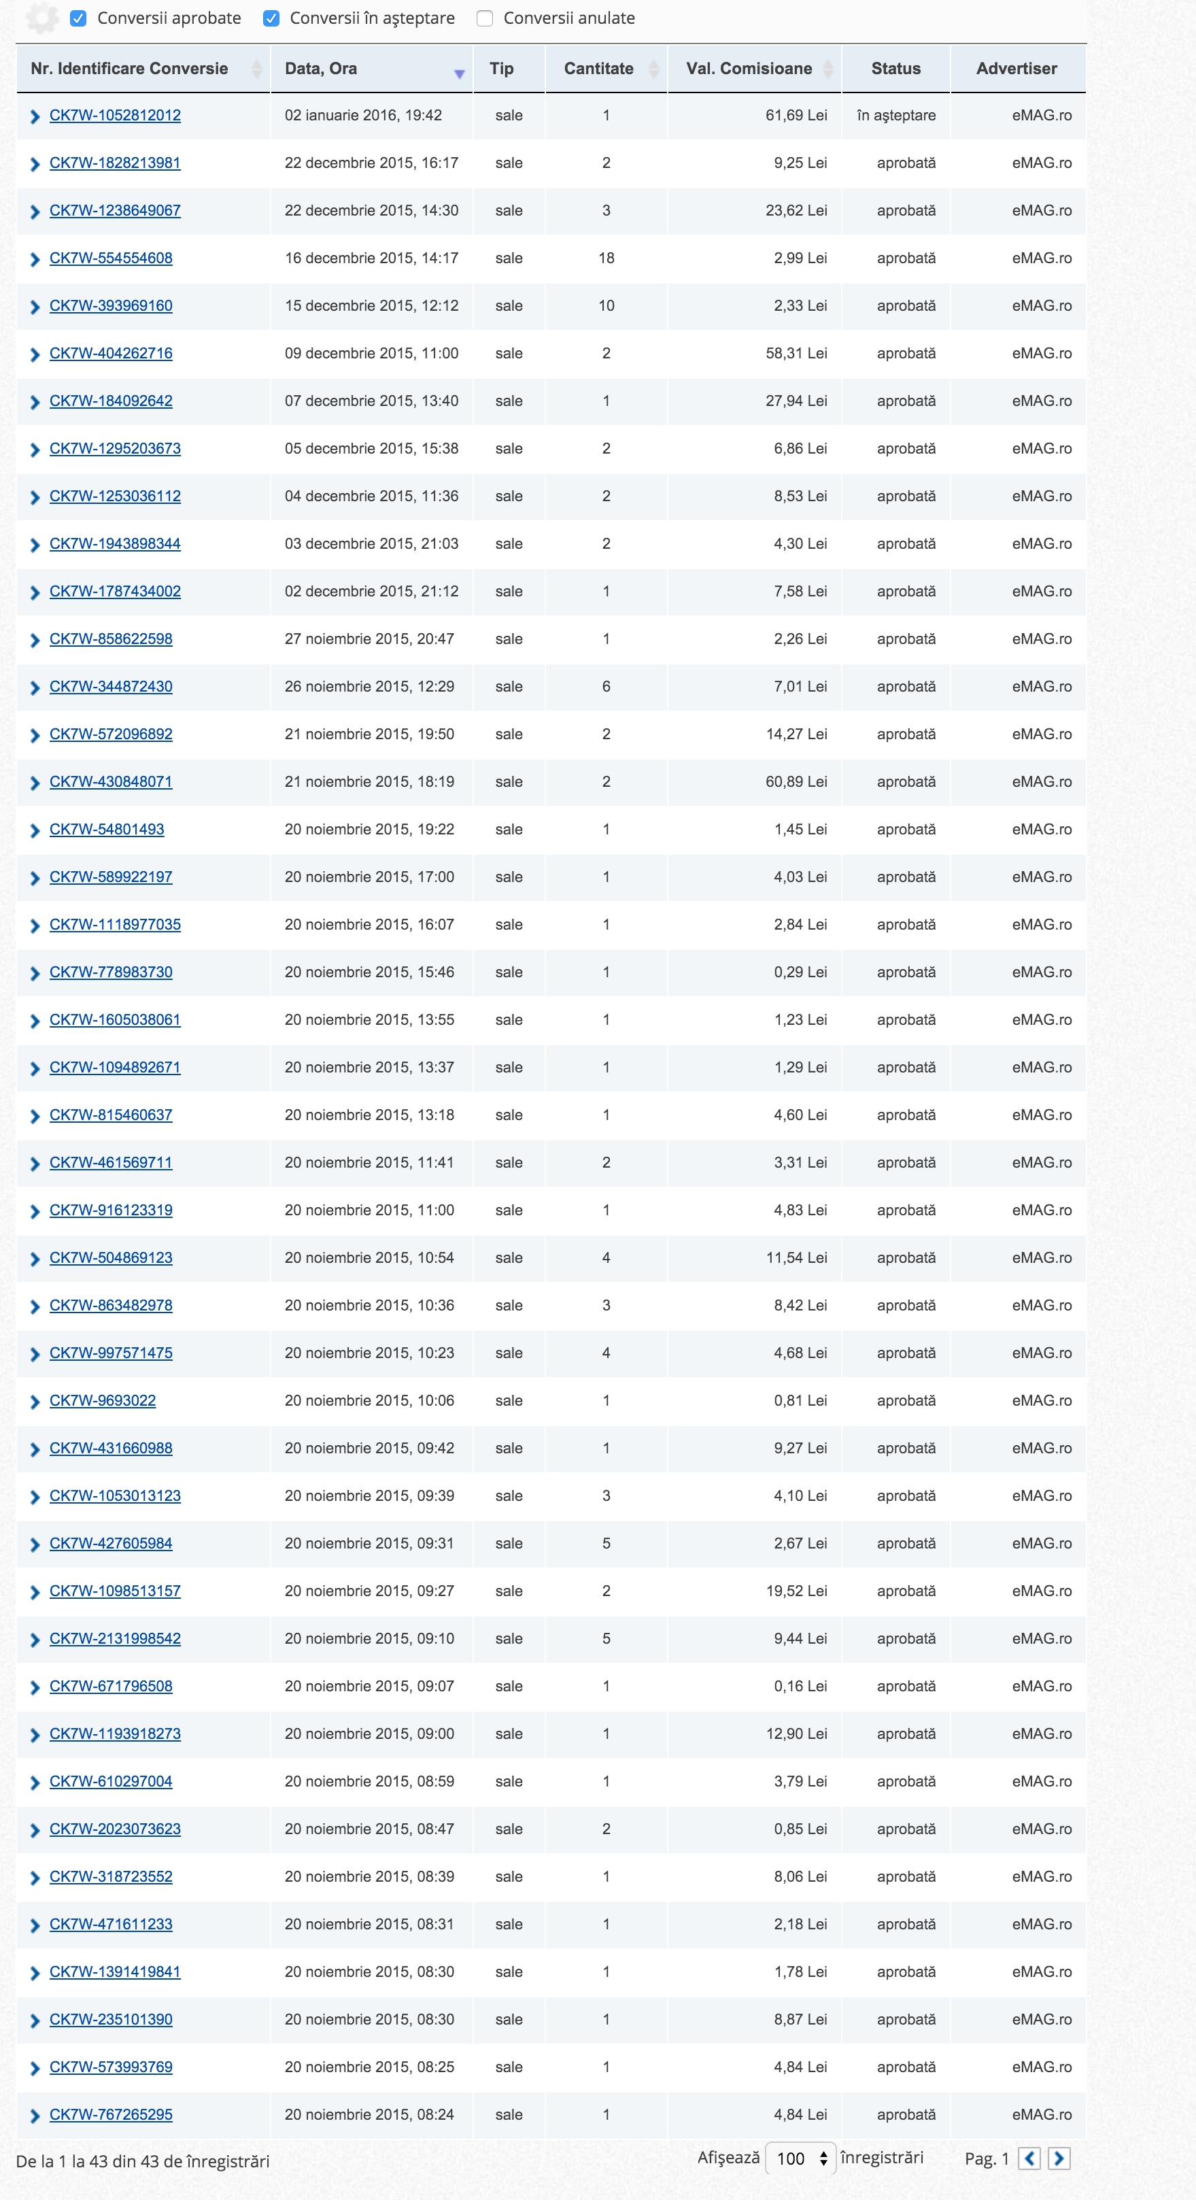The height and width of the screenshot is (2200, 1196).
Task: Open conversion link CK7W-461569711
Action: [x=111, y=1162]
